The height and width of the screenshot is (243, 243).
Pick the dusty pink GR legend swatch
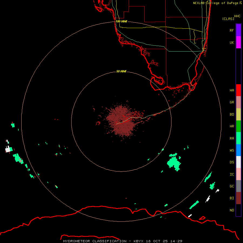coord(238,102)
